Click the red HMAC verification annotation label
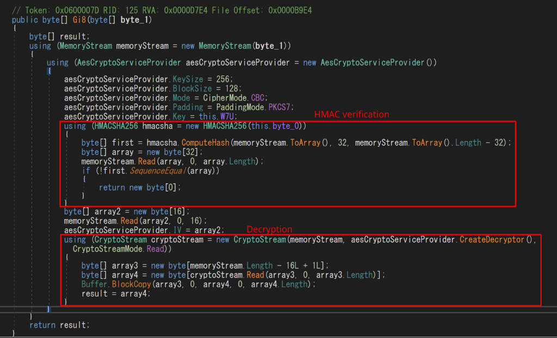 point(351,115)
